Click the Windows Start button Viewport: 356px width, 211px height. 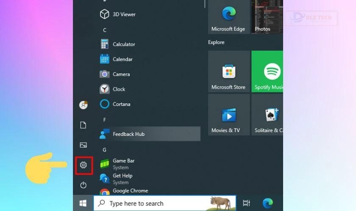click(x=83, y=203)
